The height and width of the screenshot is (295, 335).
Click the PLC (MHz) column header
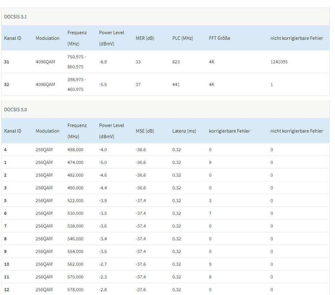coord(182,38)
